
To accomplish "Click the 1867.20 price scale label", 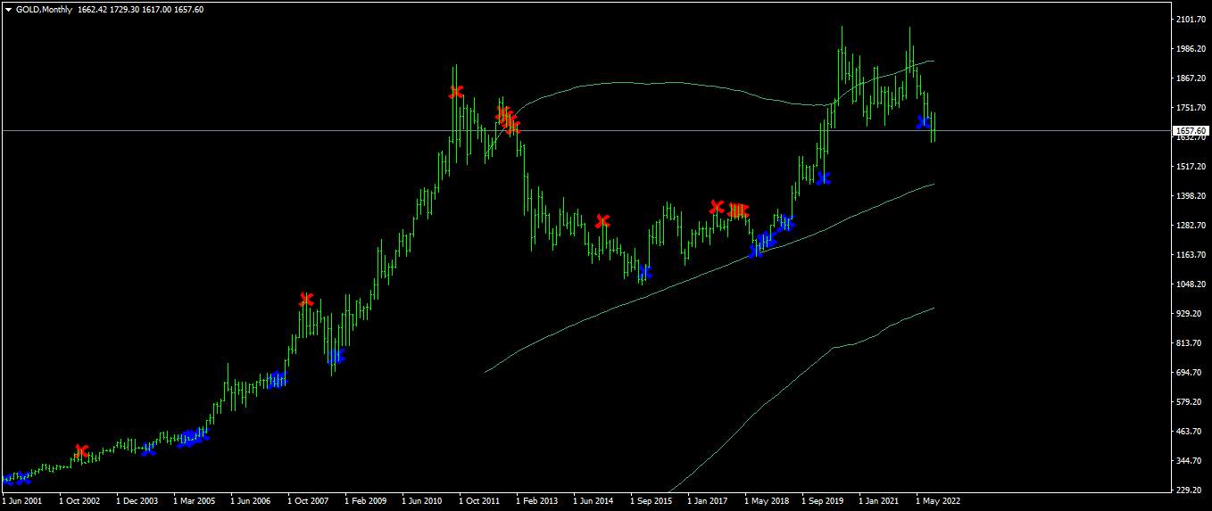I will point(1192,78).
